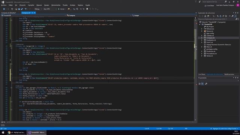
Task: Click Categorized icon in Properties panel
Action: click(199, 84)
